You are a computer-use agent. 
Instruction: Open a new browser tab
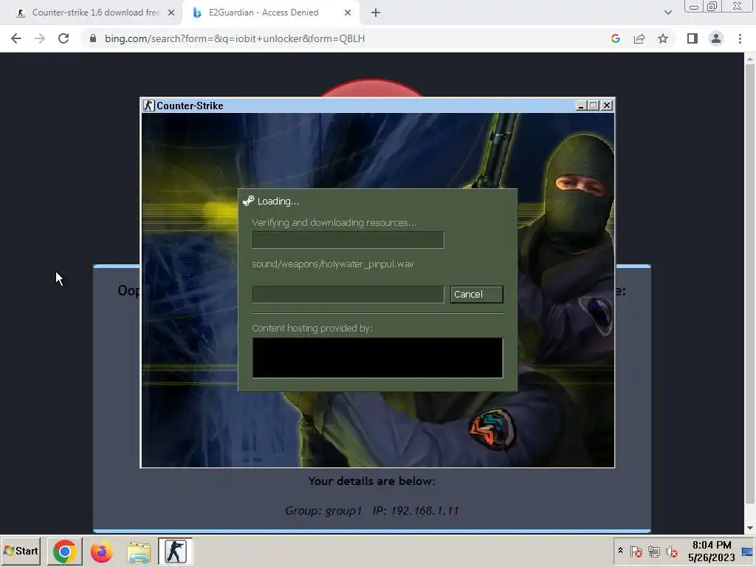point(376,13)
